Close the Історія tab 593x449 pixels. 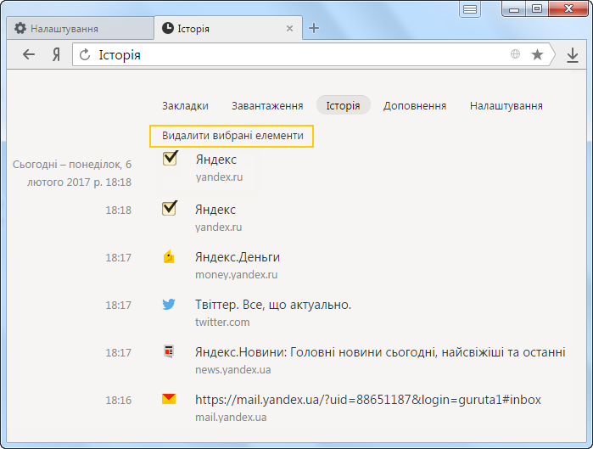click(289, 28)
